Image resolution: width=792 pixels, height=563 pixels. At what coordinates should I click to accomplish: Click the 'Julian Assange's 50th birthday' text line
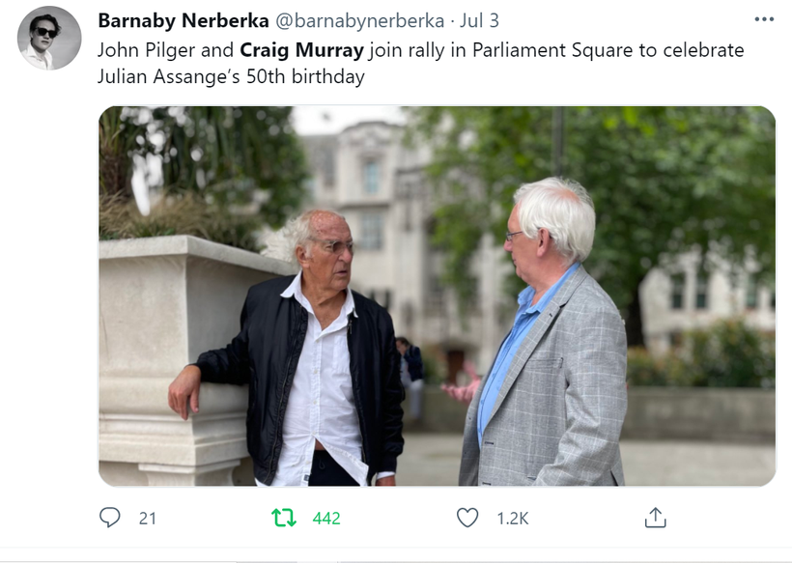pyautogui.click(x=231, y=76)
